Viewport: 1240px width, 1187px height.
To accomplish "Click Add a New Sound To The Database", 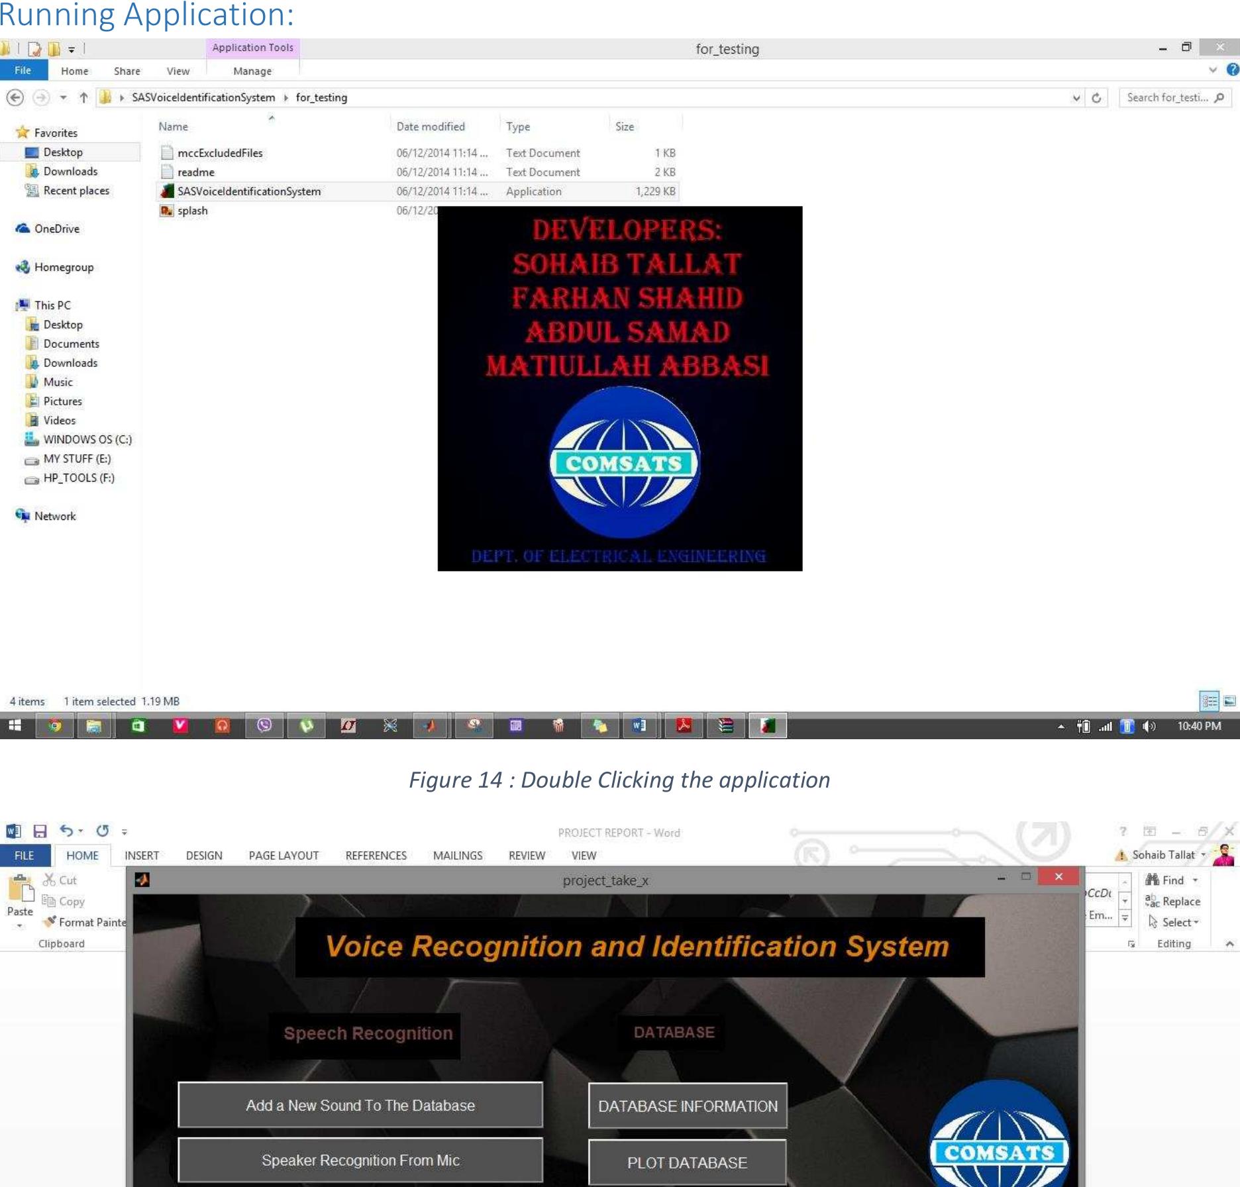I will pos(360,1105).
